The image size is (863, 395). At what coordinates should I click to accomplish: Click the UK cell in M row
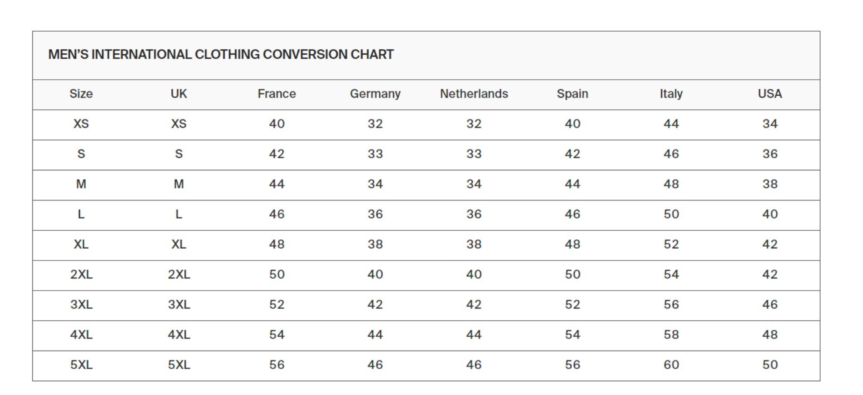pos(179,184)
